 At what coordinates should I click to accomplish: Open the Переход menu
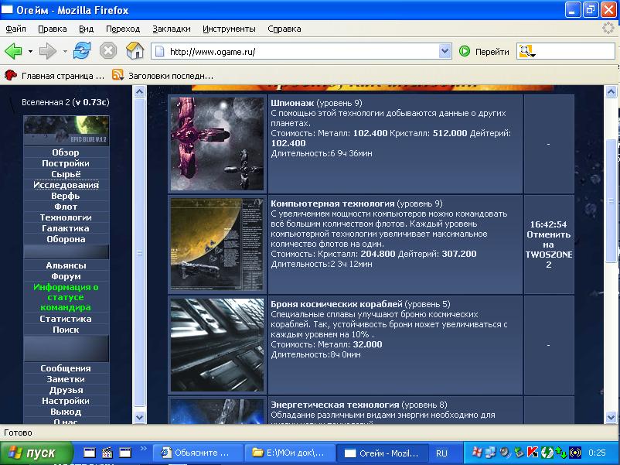(123, 29)
